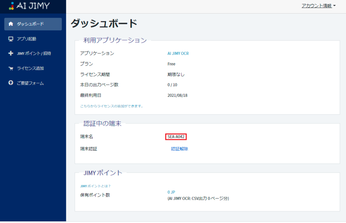Click 認証解除 to release device authentication
Image resolution: width=346 pixels, height=223 pixels.
click(x=179, y=149)
